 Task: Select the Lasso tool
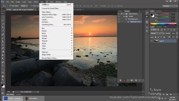coord(3,20)
